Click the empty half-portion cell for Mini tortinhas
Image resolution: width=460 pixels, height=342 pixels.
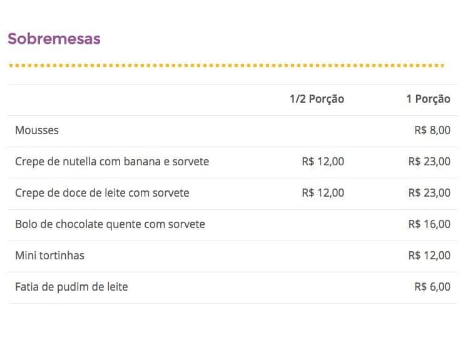point(316,256)
